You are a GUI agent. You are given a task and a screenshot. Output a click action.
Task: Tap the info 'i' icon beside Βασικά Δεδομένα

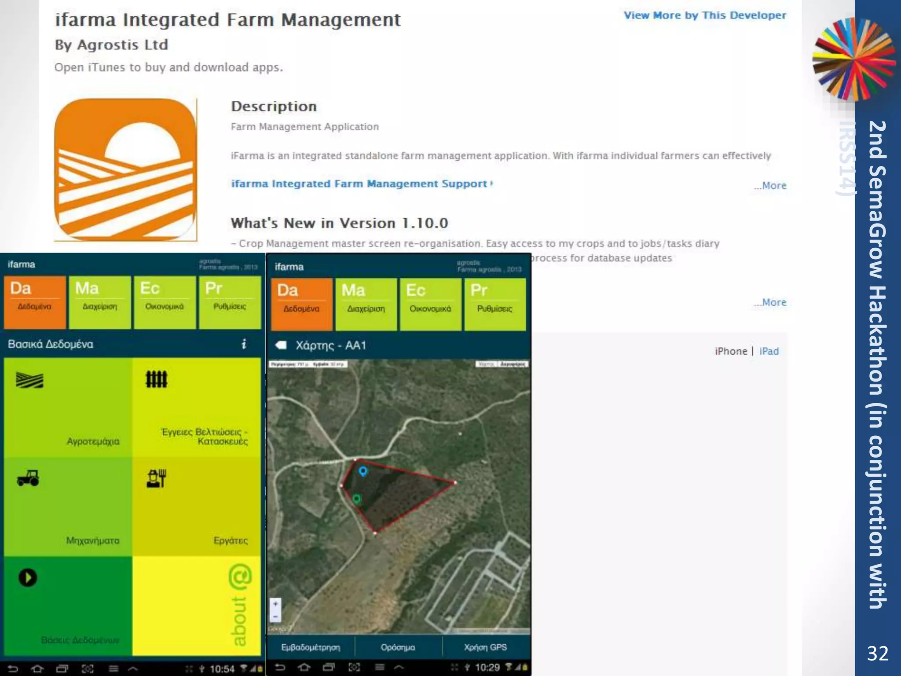point(244,344)
